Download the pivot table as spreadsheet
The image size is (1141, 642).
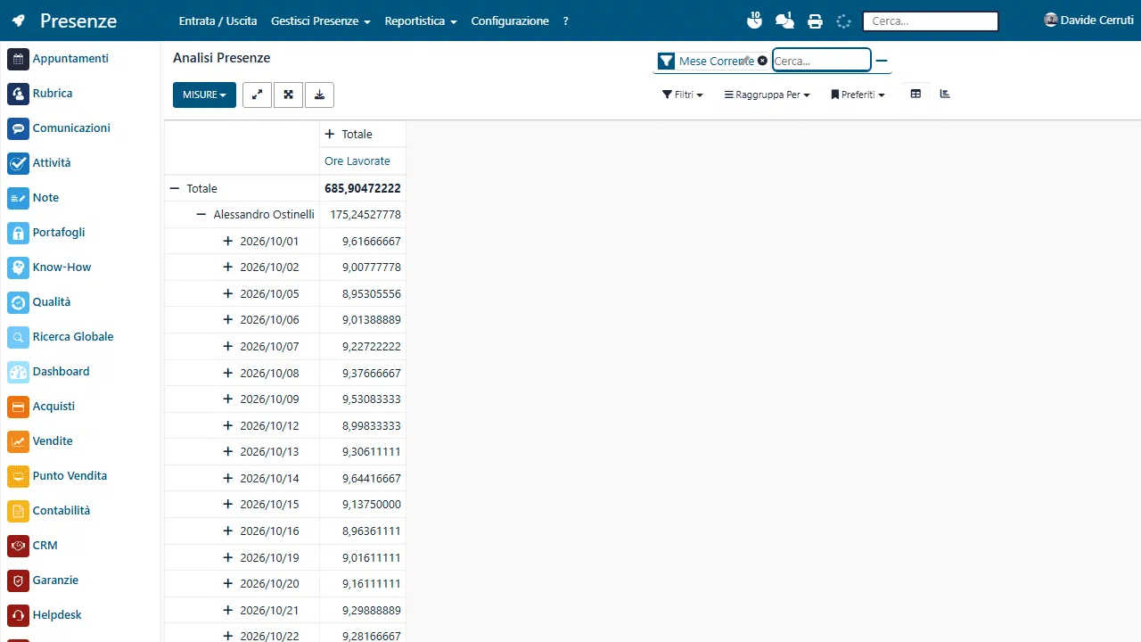319,95
